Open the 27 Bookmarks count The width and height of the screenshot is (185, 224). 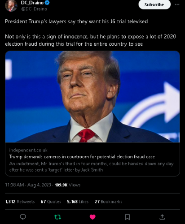(x=108, y=202)
